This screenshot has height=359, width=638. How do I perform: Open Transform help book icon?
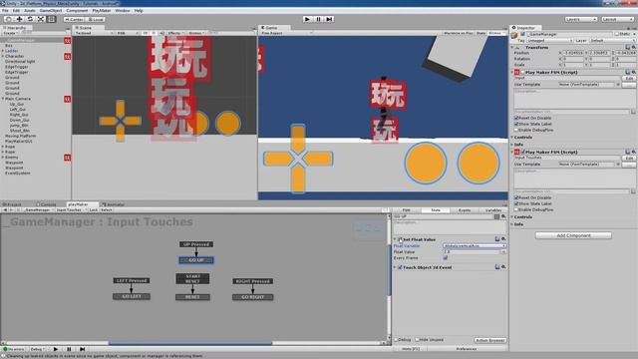628,48
